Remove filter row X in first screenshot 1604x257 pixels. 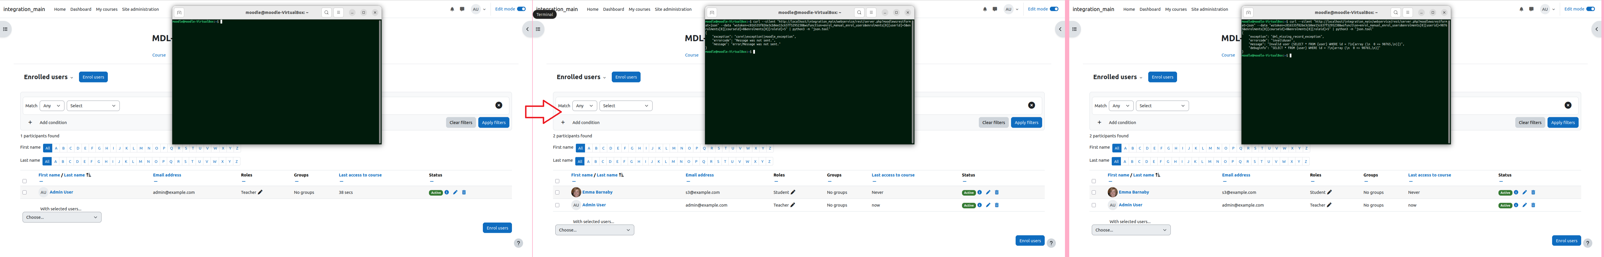click(499, 105)
